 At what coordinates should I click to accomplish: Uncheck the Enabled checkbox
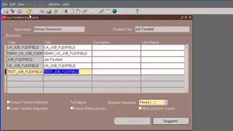pos(72,102)
